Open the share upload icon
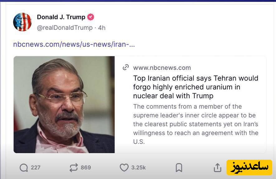 [217, 168]
